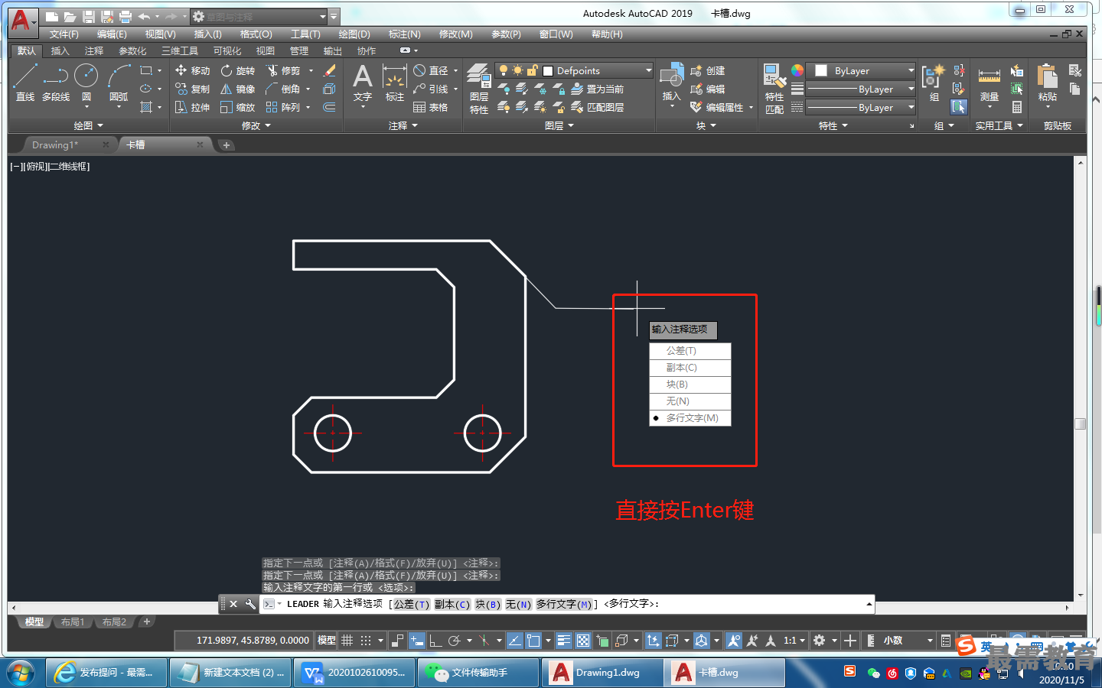Click the object color wheel icon
Screen dimensions: 1102x688
(x=797, y=70)
